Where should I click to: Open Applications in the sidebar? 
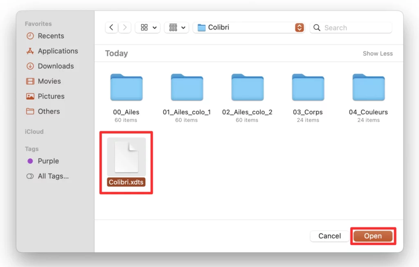[x=52, y=51]
